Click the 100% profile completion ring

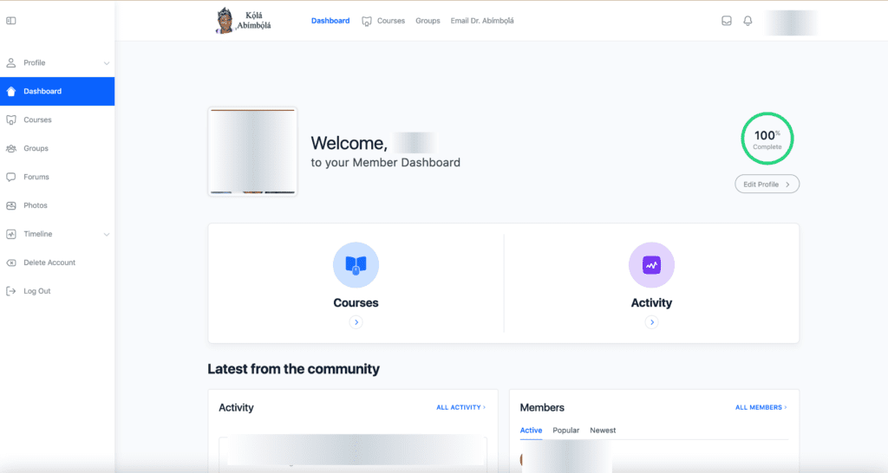767,139
